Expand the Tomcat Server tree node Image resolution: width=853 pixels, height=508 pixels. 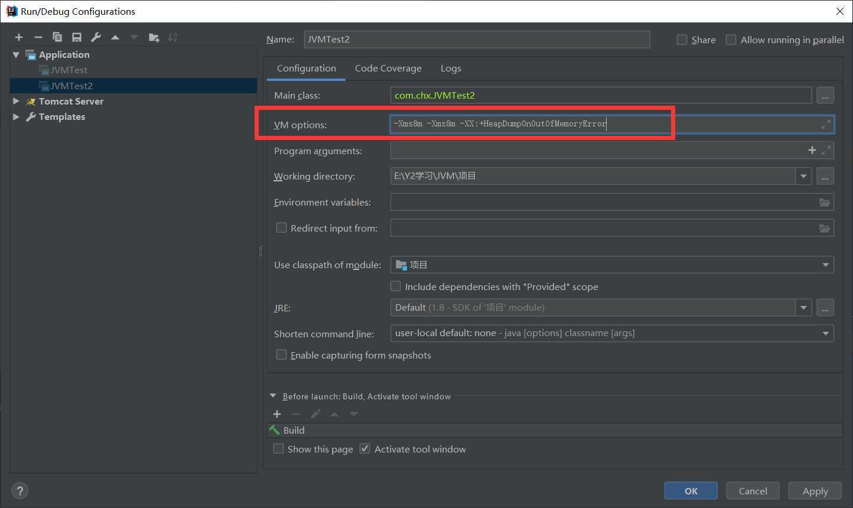tap(16, 101)
